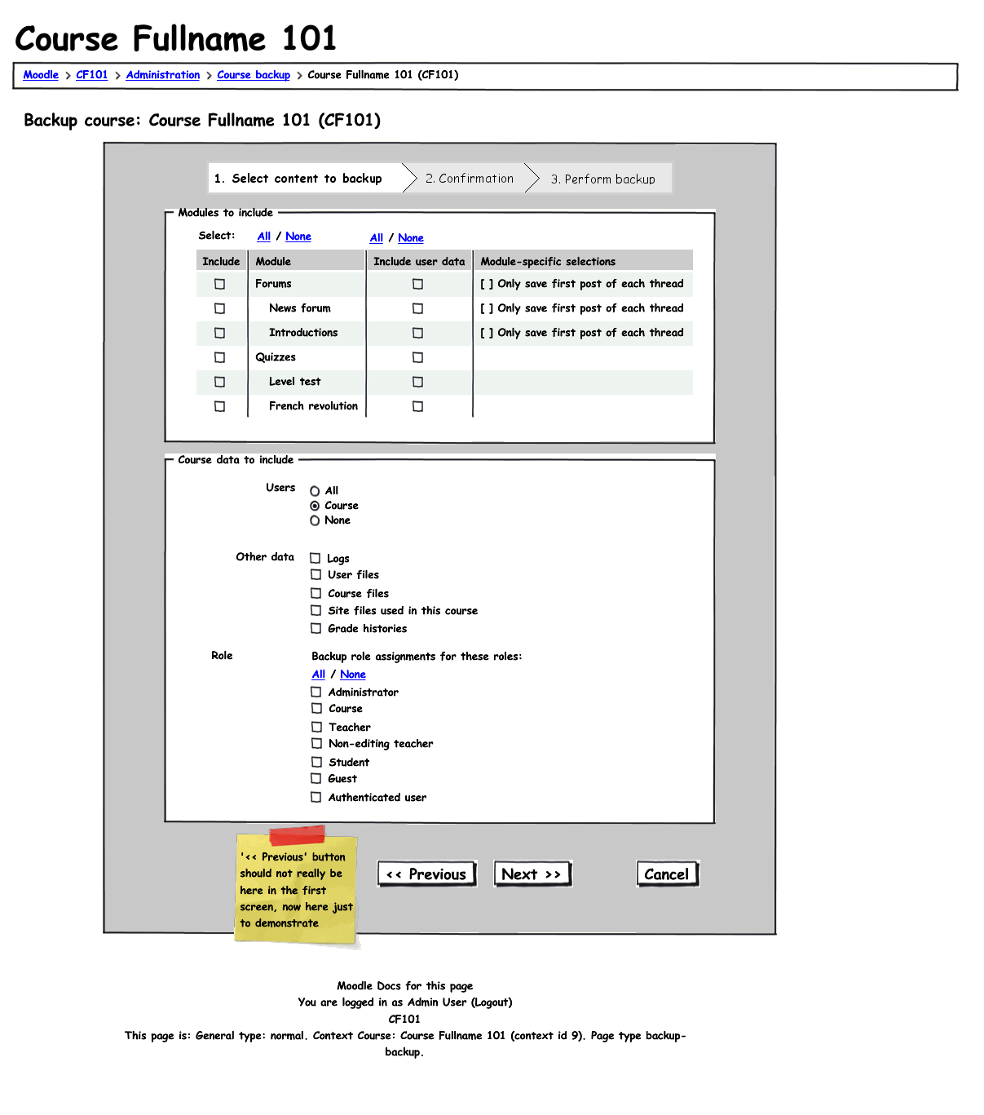Image resolution: width=984 pixels, height=1115 pixels.
Task: Open the Course backup breadcrumb link
Action: click(x=254, y=75)
